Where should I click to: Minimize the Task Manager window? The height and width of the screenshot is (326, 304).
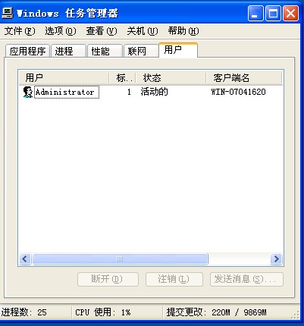[x=255, y=13]
